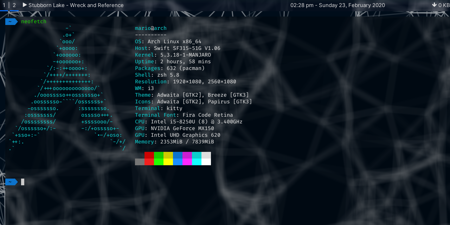Viewport: 450px width, 225px height.
Task: Click the bright red color block
Action: (x=149, y=162)
